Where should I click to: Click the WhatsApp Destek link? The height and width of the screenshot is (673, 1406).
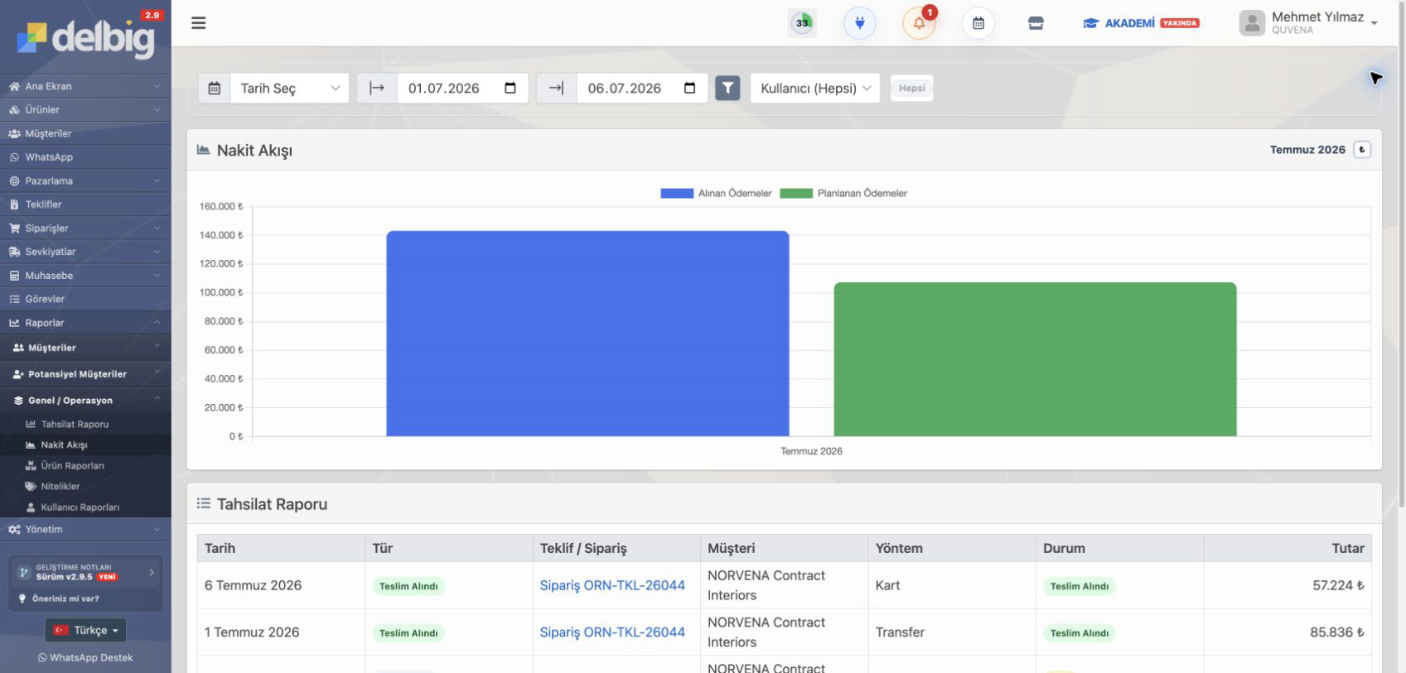pyautogui.click(x=85, y=657)
